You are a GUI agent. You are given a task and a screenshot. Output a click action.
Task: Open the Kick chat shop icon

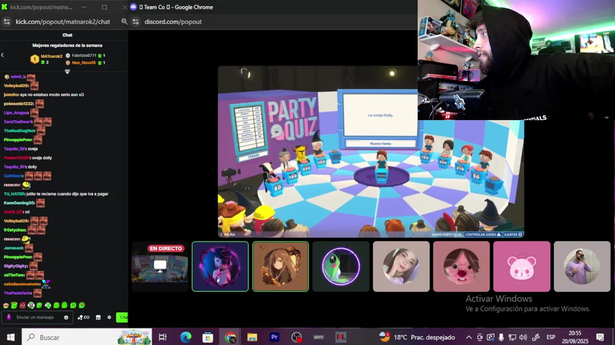(x=98, y=317)
